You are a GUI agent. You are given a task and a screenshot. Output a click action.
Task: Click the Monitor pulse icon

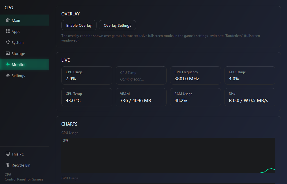[x=8, y=64]
